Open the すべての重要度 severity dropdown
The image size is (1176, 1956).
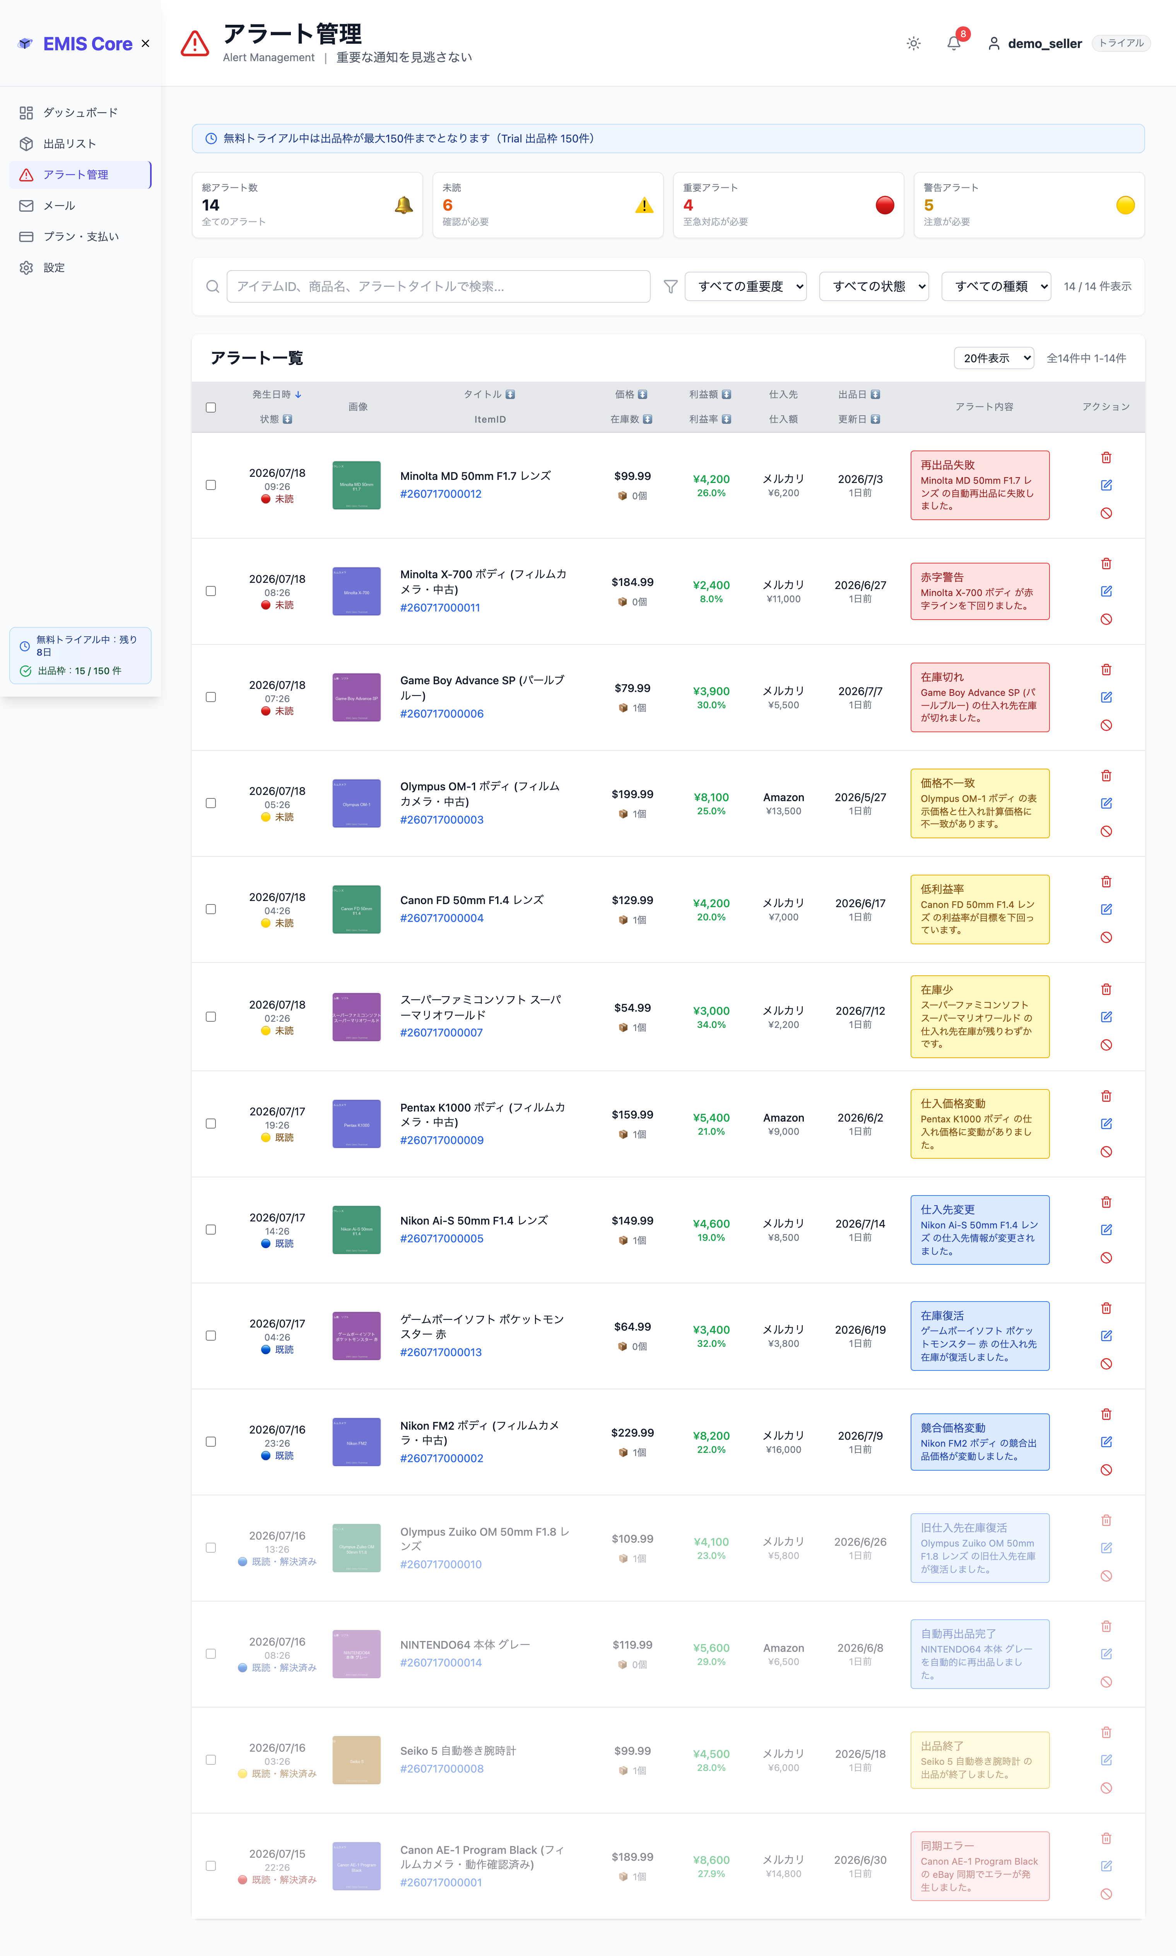pyautogui.click(x=746, y=286)
